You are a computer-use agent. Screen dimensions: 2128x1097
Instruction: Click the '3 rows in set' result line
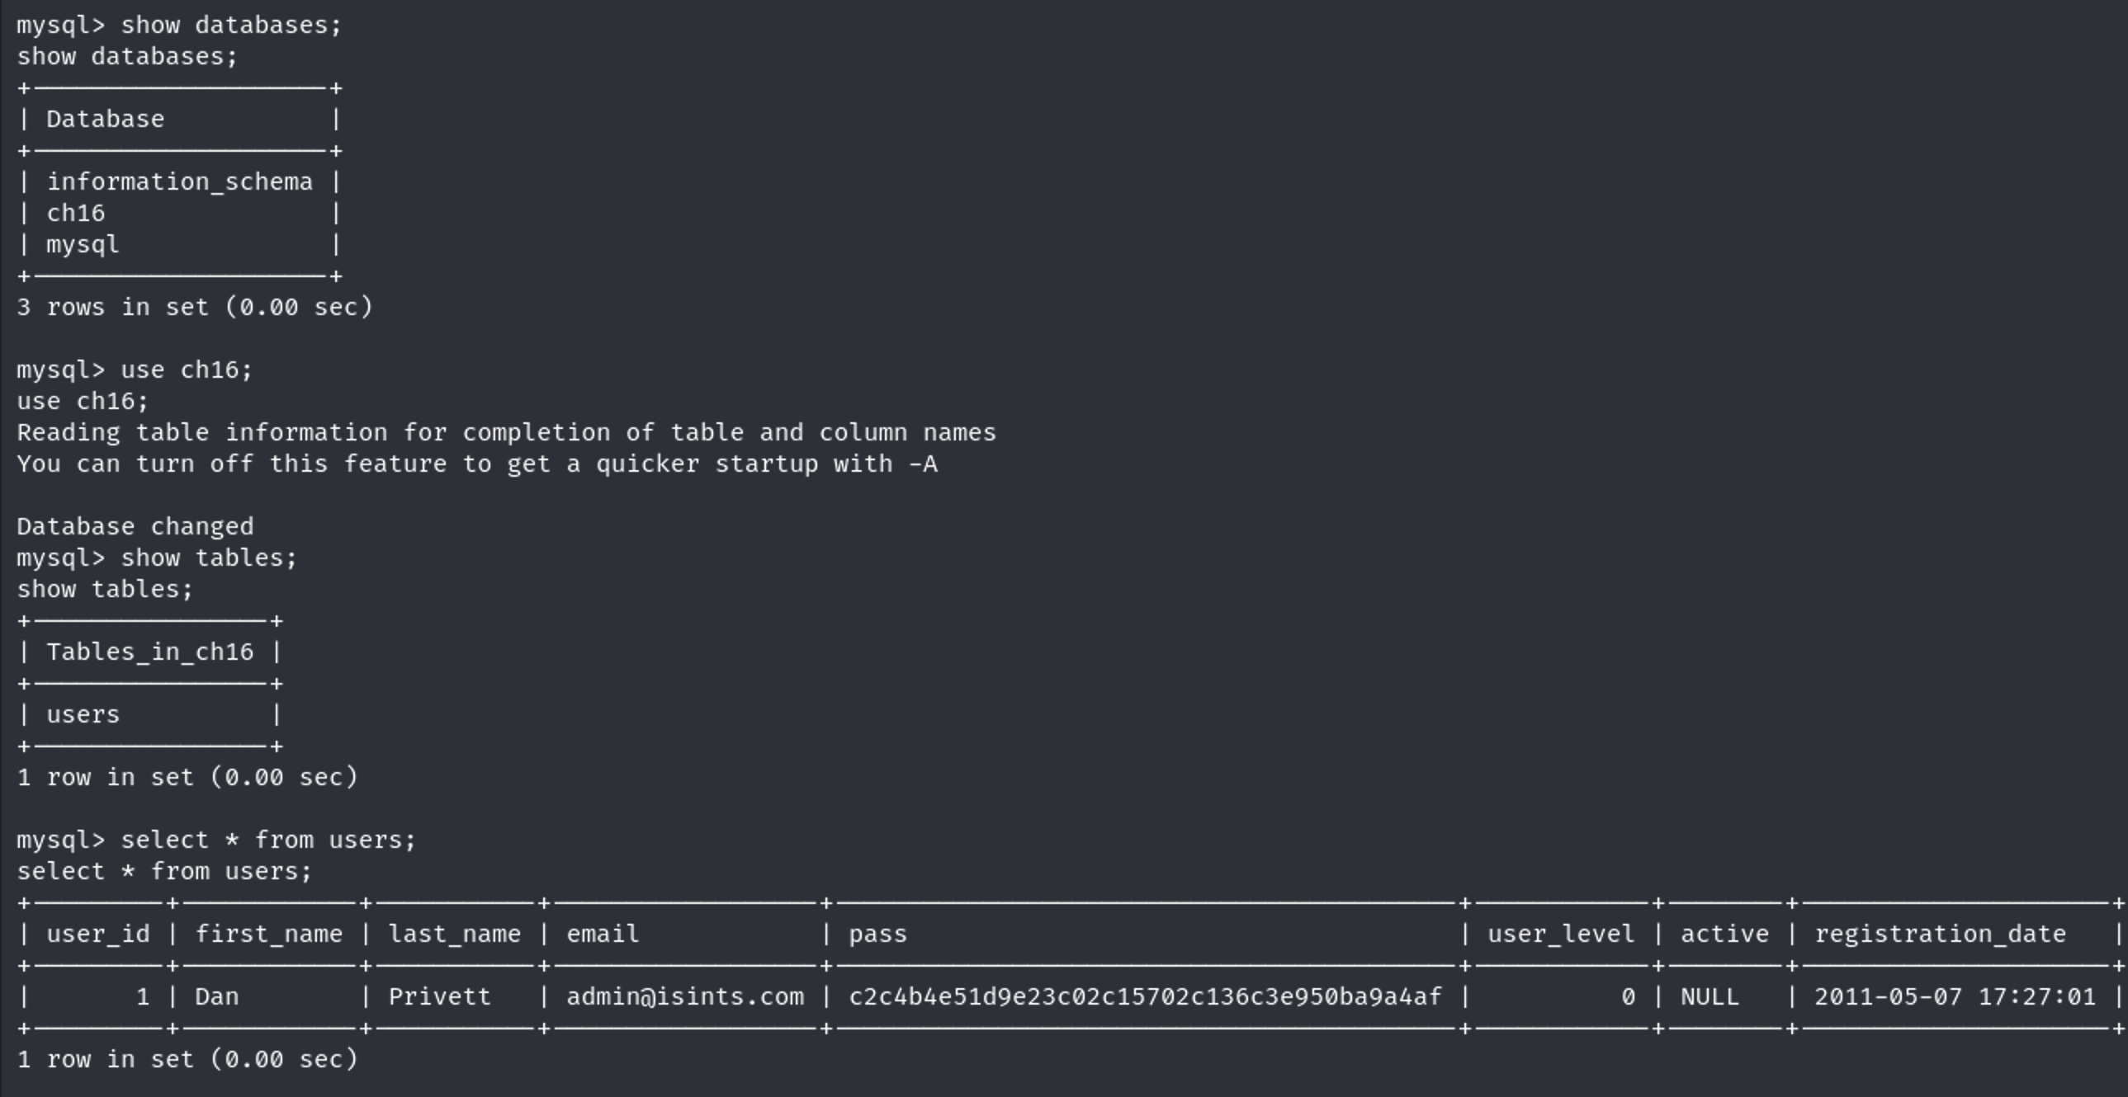coord(195,307)
